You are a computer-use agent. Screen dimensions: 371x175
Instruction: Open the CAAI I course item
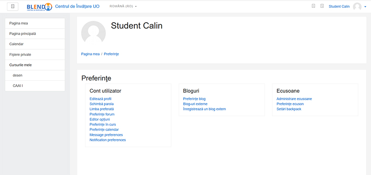tap(35, 86)
